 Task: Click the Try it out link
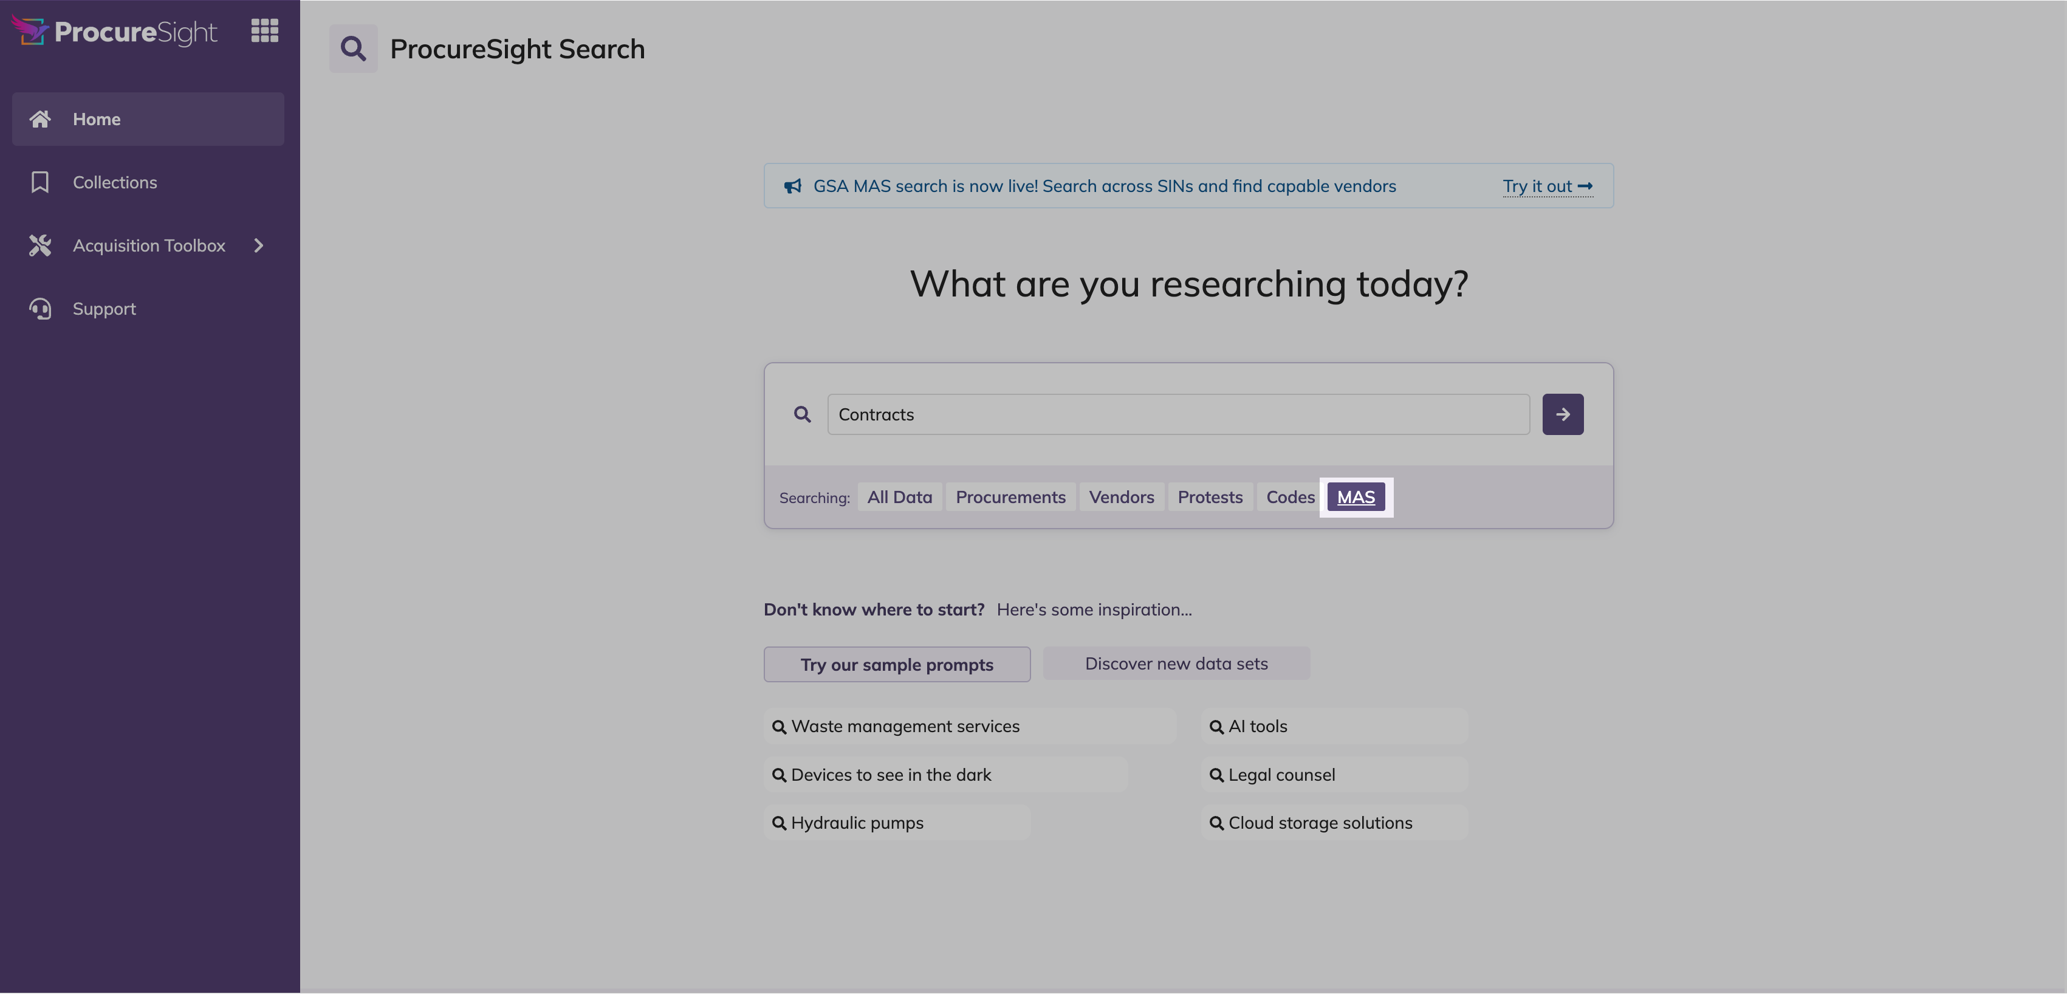point(1547,186)
